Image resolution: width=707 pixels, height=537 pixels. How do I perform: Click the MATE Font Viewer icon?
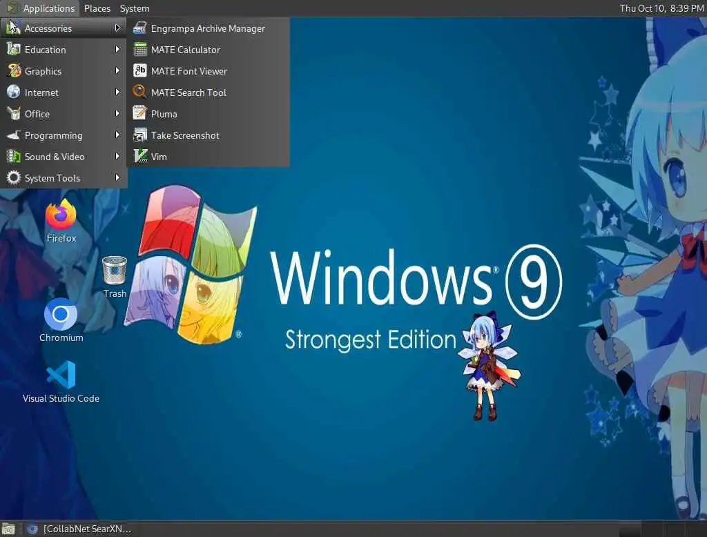coord(139,71)
